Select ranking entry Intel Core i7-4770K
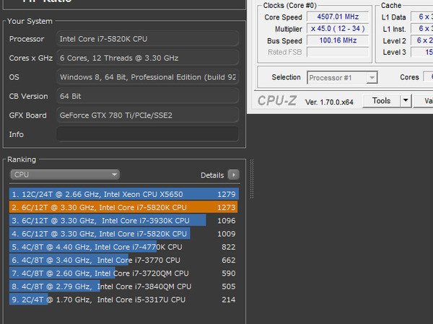 (123, 247)
